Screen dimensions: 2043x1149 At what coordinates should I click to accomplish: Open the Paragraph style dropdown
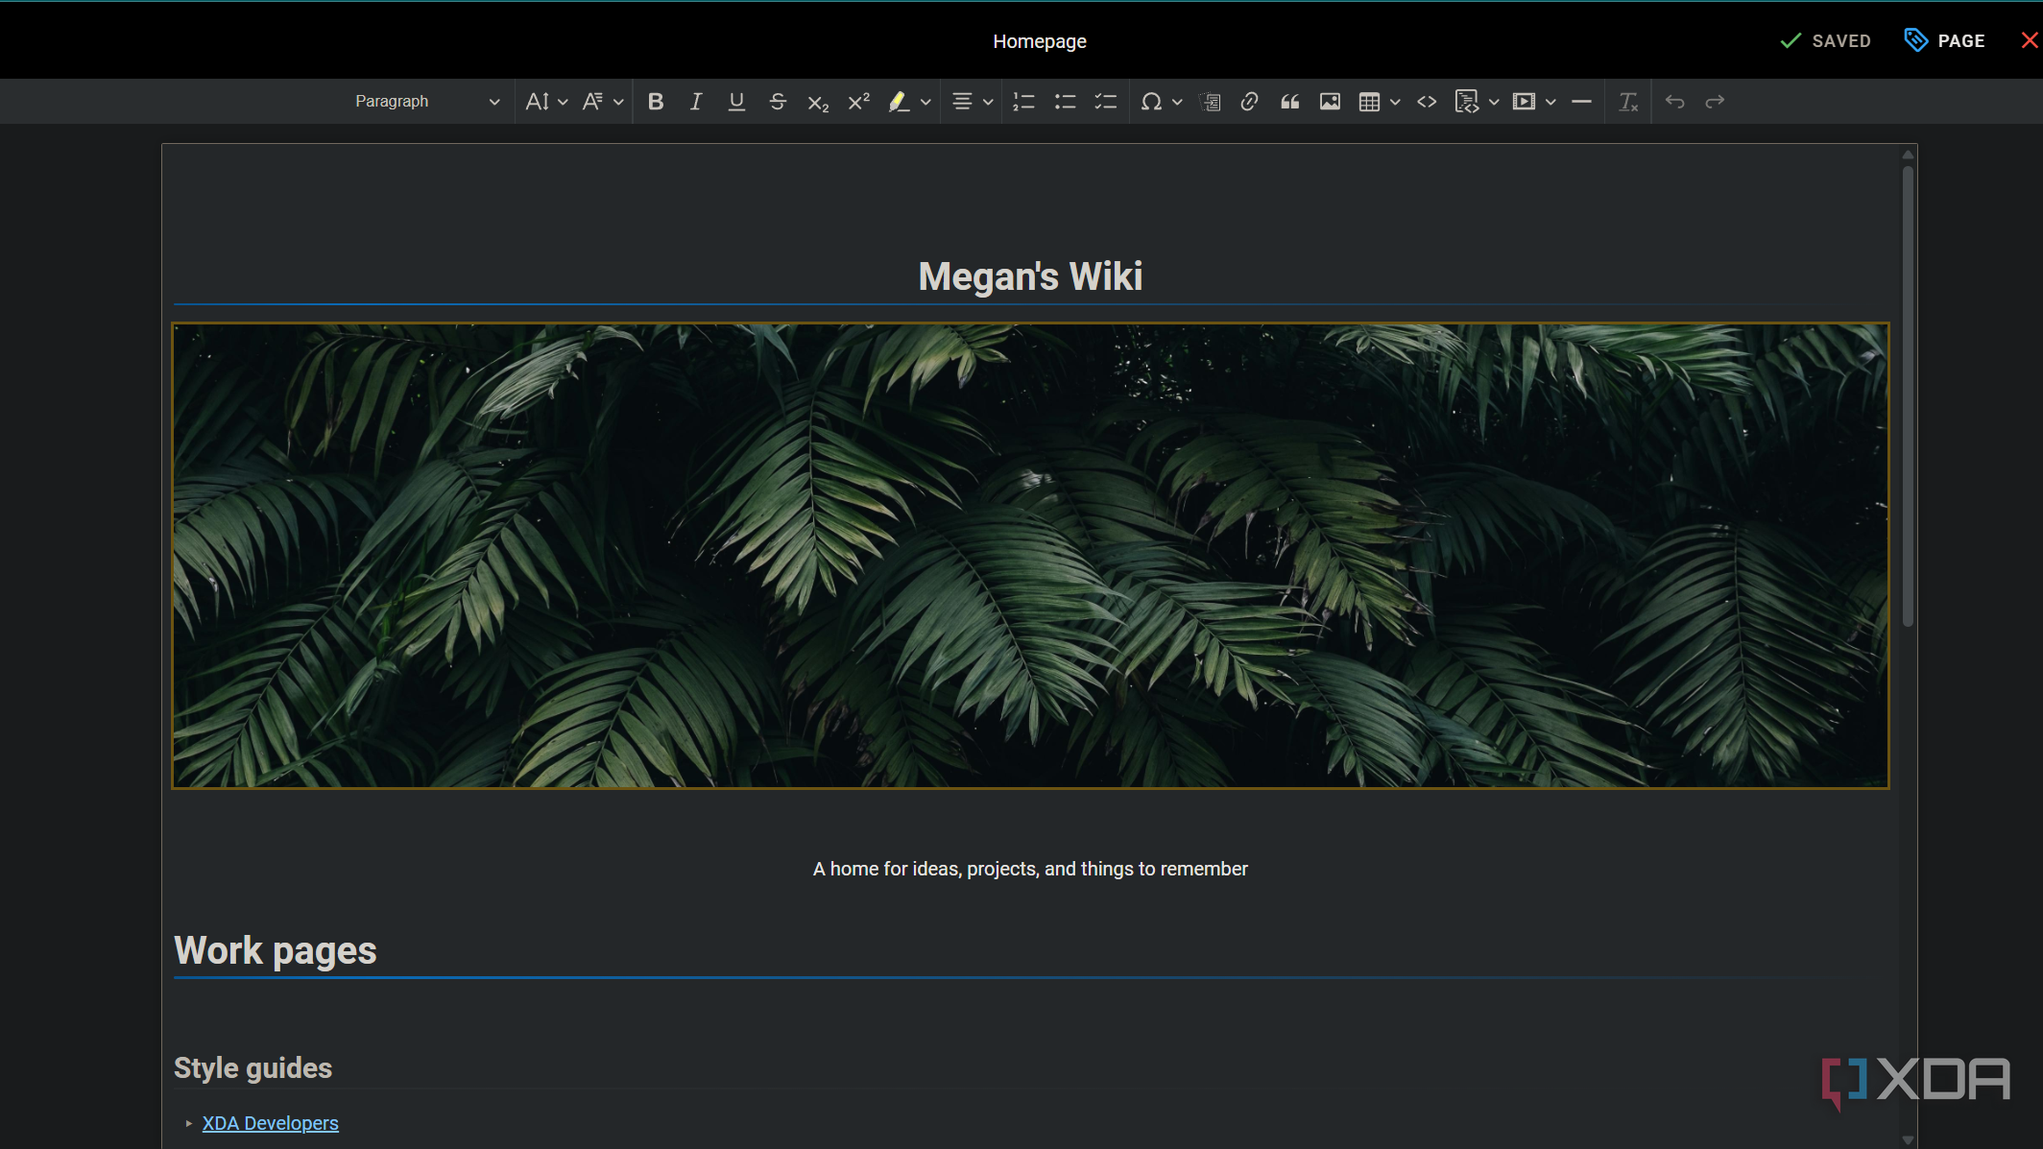click(427, 102)
